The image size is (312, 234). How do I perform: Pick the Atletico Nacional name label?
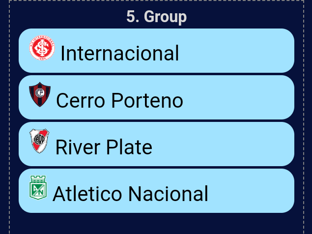point(130,194)
